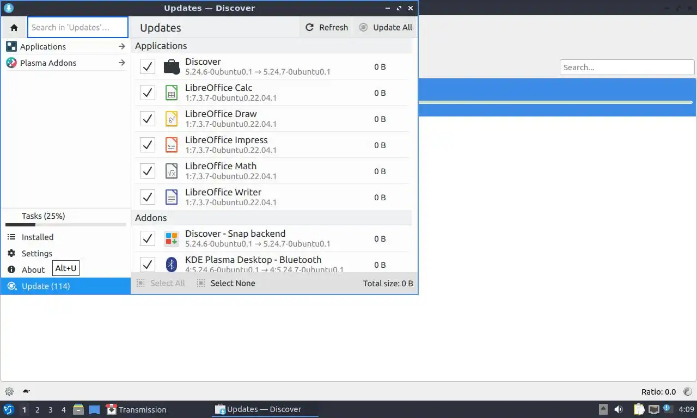Click the Settings gear in Discover sidebar
The width and height of the screenshot is (697, 418).
coord(11,253)
